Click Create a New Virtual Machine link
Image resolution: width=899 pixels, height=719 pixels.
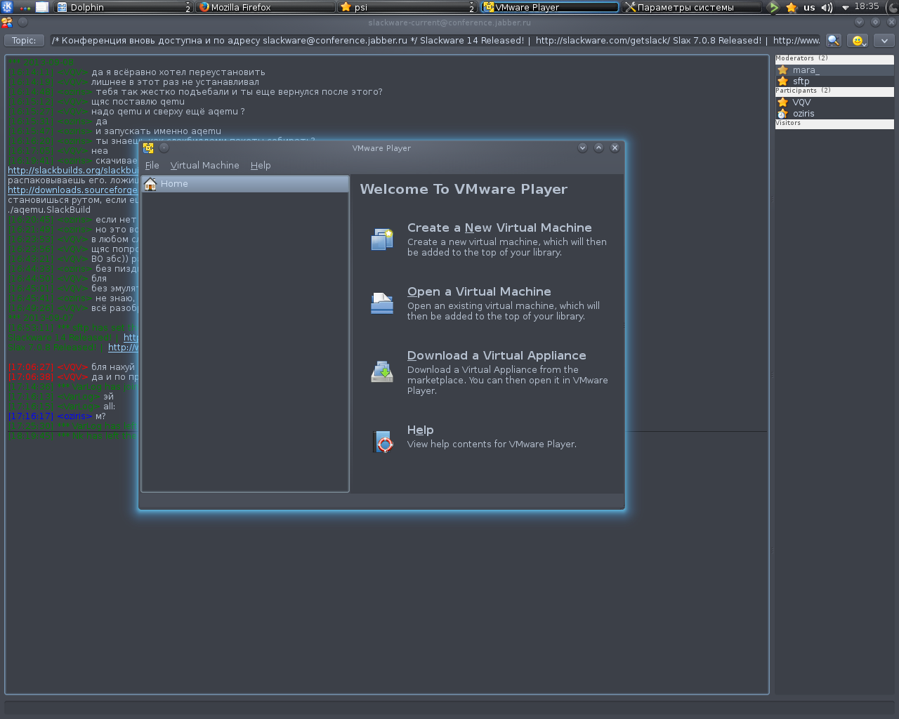point(499,228)
